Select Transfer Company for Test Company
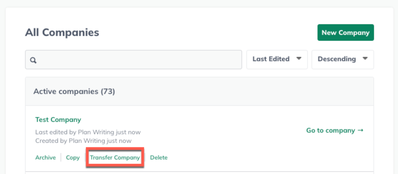The width and height of the screenshot is (398, 174). pyautogui.click(x=115, y=158)
